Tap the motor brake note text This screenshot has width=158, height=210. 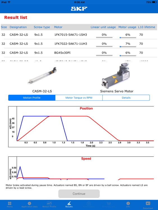(77, 186)
